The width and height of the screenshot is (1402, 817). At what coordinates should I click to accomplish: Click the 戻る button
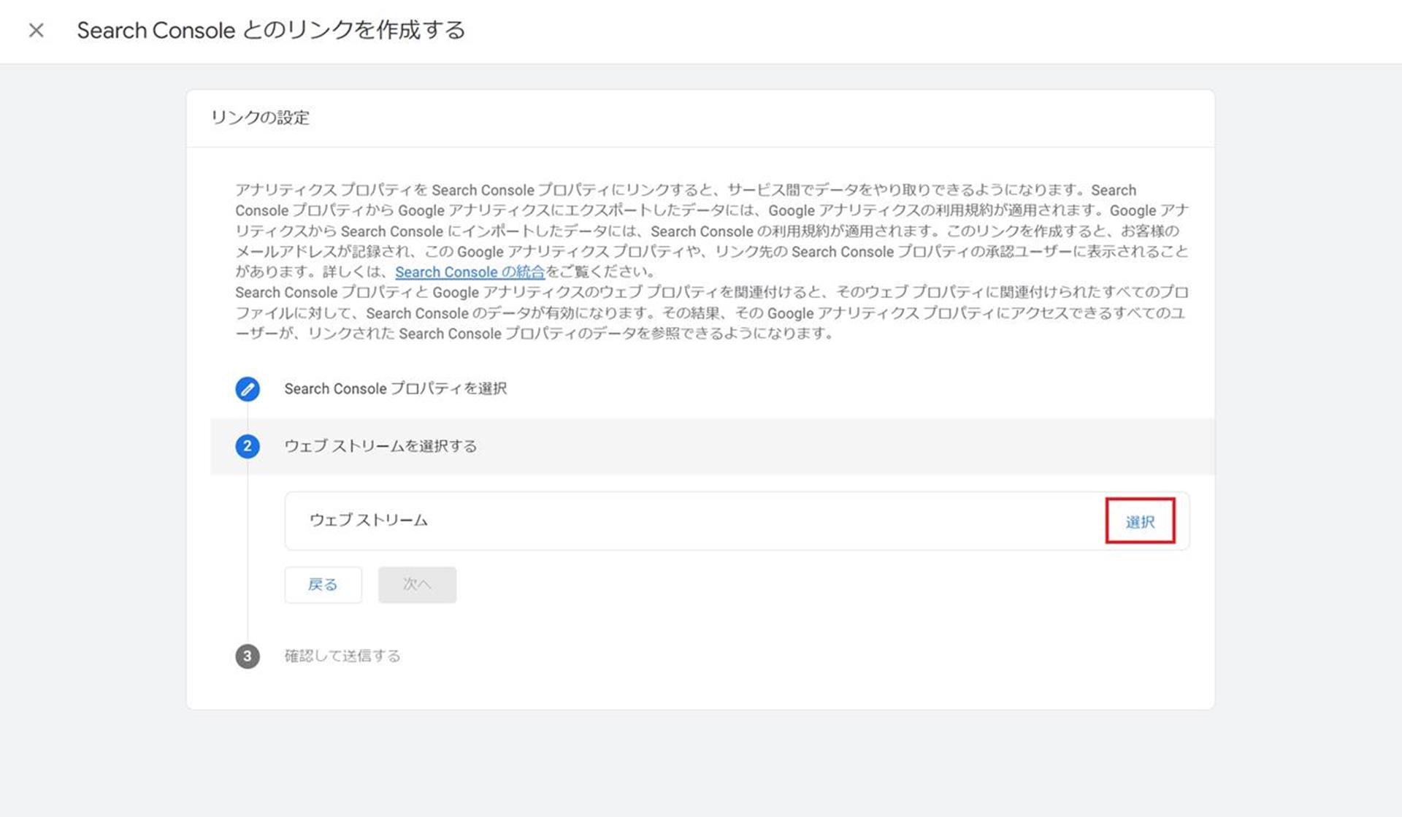coord(323,585)
